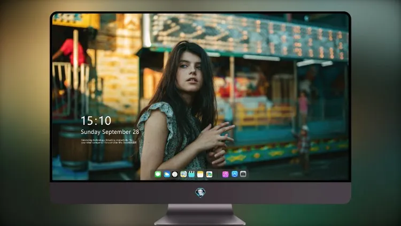Viewport: 401px width, 226px height.
Task: Click the logo badge on monitor chin
Action: point(200,193)
